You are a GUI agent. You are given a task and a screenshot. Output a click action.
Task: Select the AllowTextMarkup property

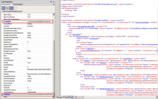point(9,17)
